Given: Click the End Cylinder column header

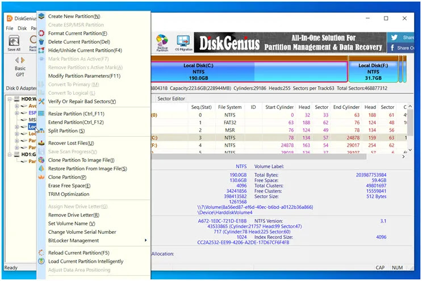Looking at the screenshot, I should [346, 107].
